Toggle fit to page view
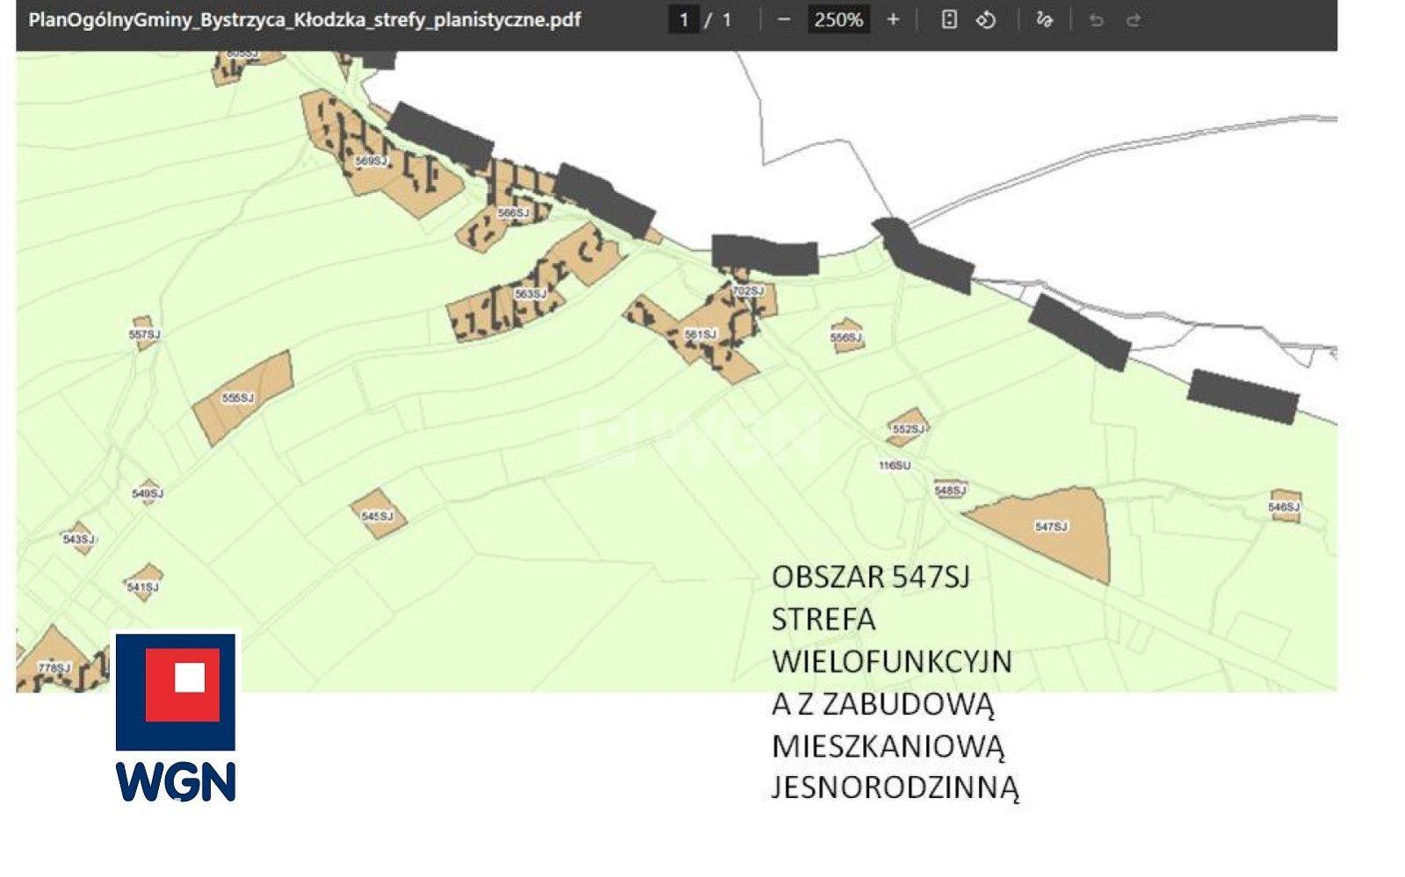The image size is (1405, 877). click(949, 19)
